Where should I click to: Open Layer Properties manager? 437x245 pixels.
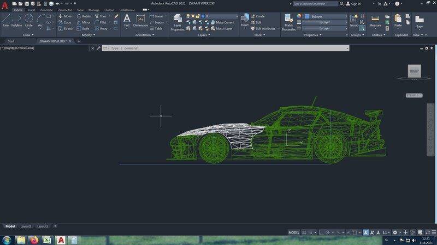178,22
